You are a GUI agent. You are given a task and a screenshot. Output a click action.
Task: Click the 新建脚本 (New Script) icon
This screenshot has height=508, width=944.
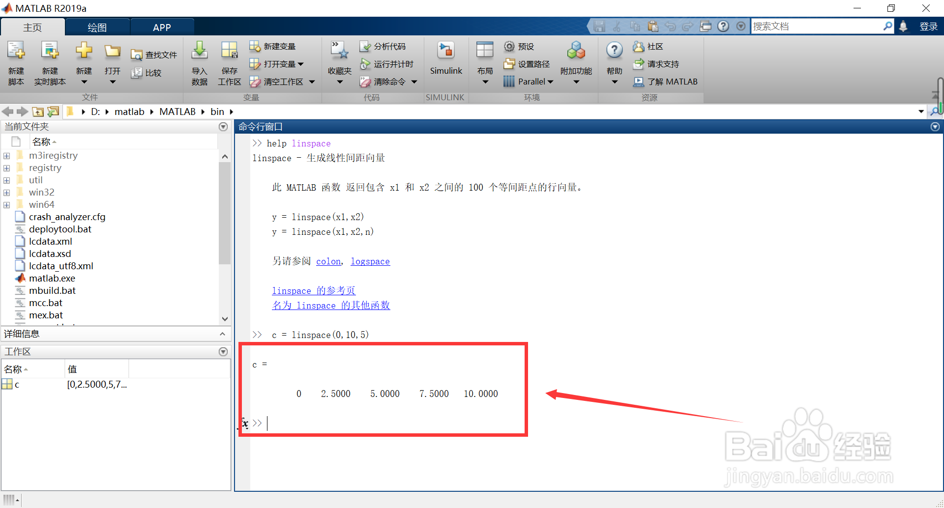pos(16,51)
